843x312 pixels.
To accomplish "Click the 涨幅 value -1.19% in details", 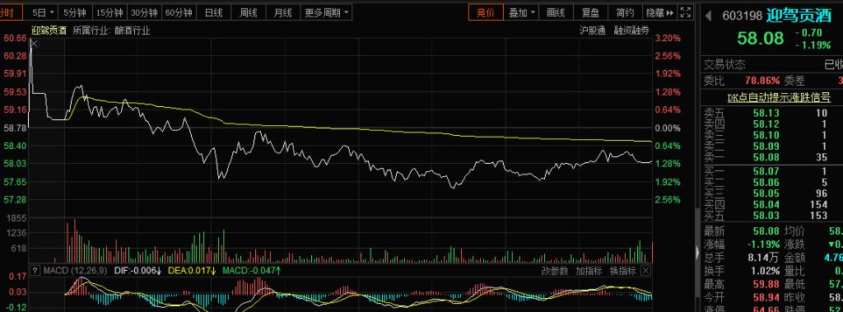I will (762, 244).
